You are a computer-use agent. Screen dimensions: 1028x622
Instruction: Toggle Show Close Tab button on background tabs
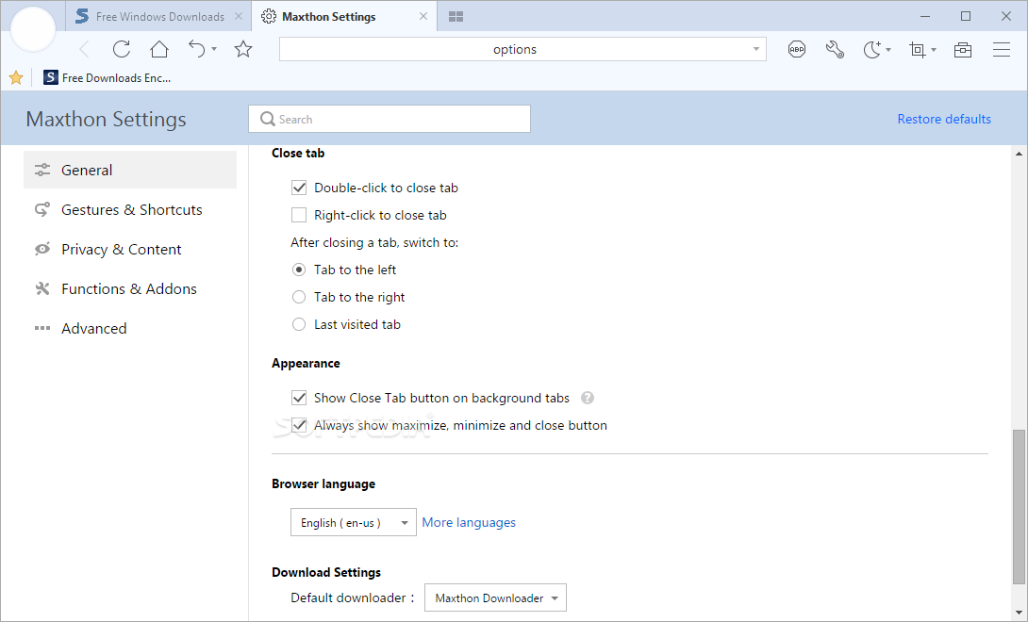coord(299,398)
